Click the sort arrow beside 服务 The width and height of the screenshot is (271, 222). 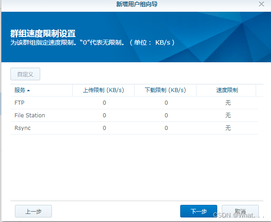(28, 90)
